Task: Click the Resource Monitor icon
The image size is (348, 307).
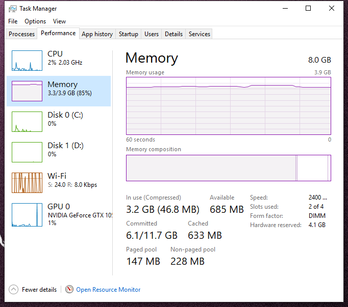Action: [x=69, y=290]
